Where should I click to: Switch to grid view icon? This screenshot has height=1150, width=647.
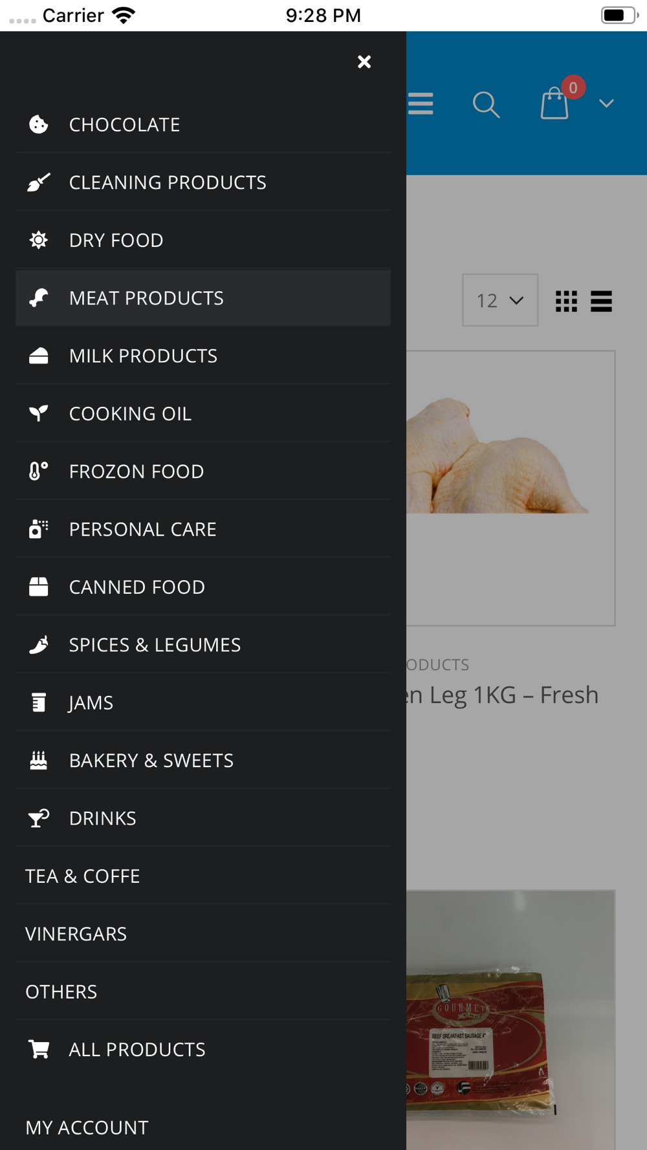[566, 301]
